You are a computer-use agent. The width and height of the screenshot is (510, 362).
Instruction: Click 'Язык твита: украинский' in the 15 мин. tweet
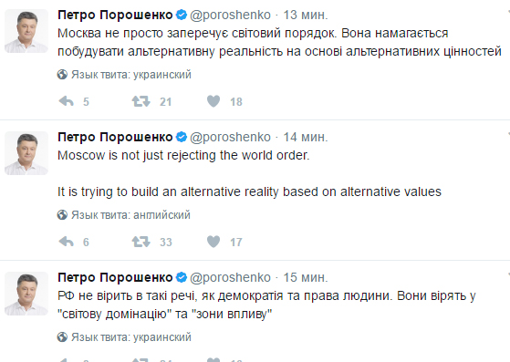(131, 337)
